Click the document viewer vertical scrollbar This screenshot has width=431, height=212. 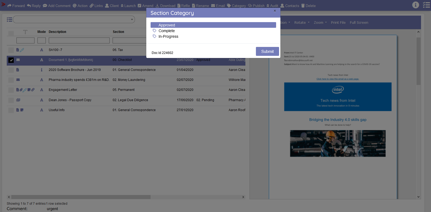(x=418, y=61)
